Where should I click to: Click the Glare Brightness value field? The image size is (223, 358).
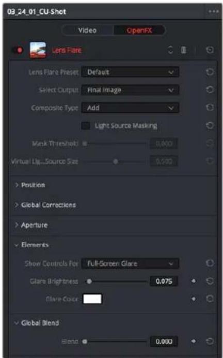pos(164,281)
